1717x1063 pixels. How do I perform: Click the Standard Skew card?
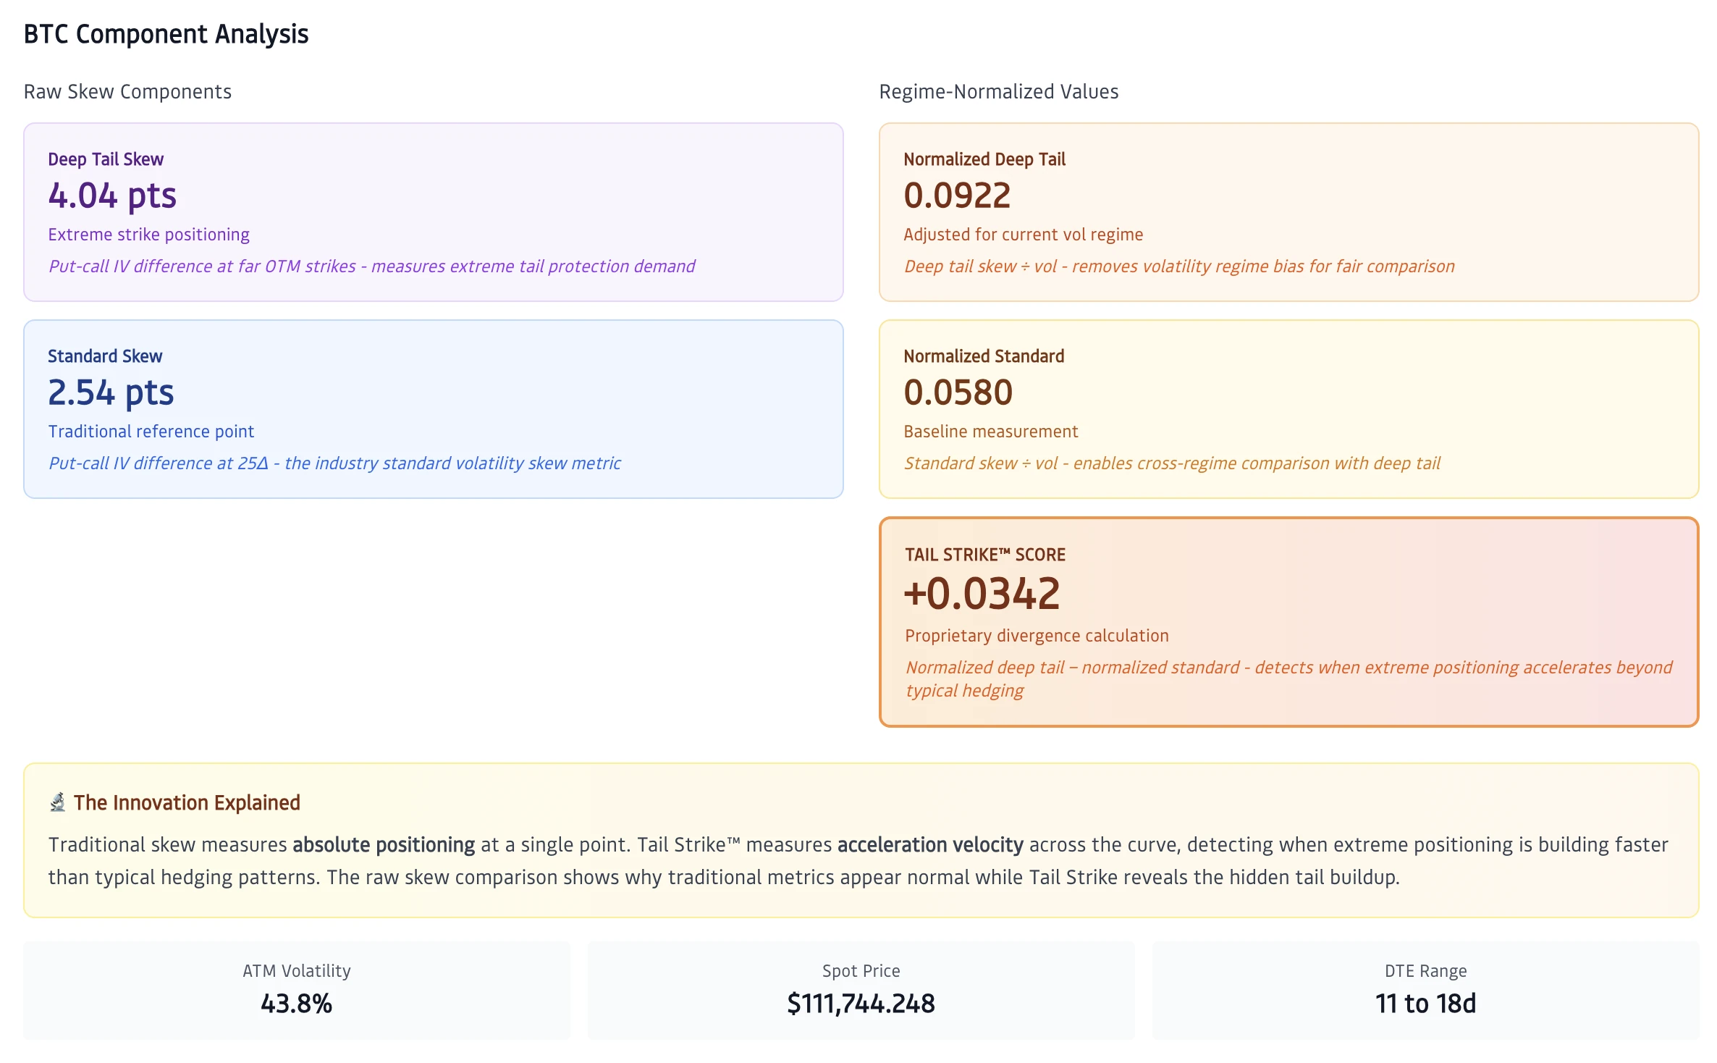[433, 408]
